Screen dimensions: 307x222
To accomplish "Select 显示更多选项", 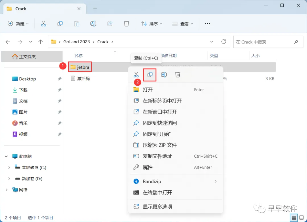I will tap(176, 207).
